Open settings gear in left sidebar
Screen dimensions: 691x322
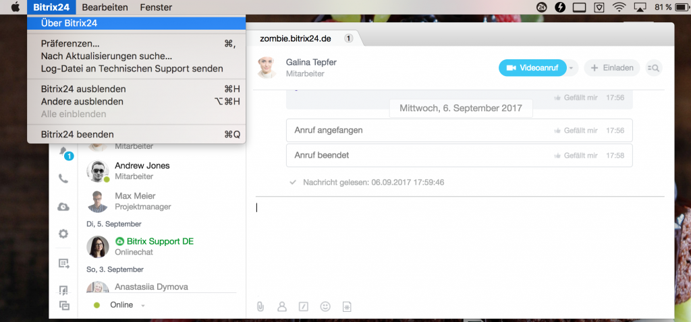[x=63, y=234]
